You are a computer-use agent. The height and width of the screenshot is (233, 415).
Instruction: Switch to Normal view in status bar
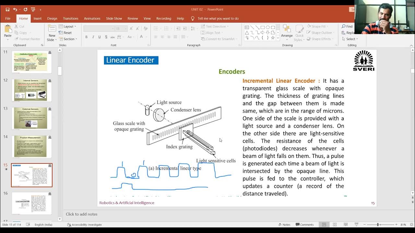(x=324, y=225)
